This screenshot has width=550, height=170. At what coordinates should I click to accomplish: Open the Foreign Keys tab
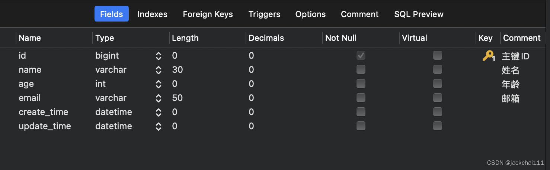pyautogui.click(x=208, y=14)
